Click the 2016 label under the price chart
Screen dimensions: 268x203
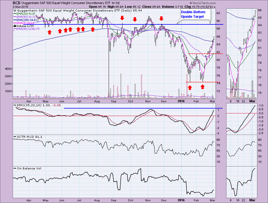(181, 101)
